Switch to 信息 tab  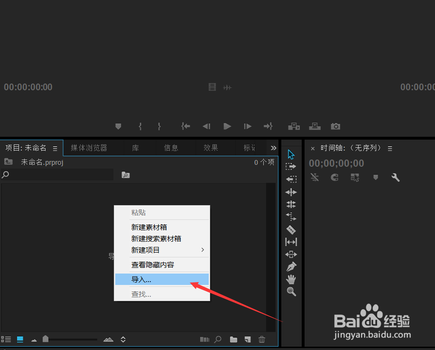(171, 148)
